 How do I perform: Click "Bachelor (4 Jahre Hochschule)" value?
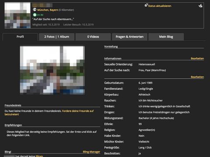coord(156,118)
